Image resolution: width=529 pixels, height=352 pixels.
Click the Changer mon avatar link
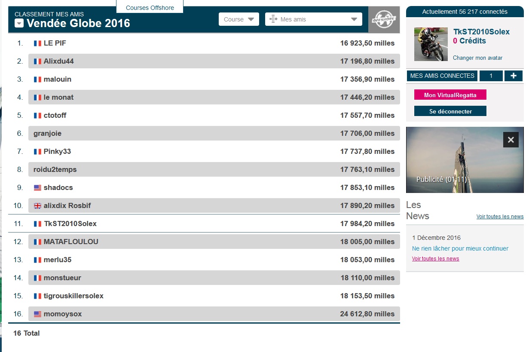477,58
